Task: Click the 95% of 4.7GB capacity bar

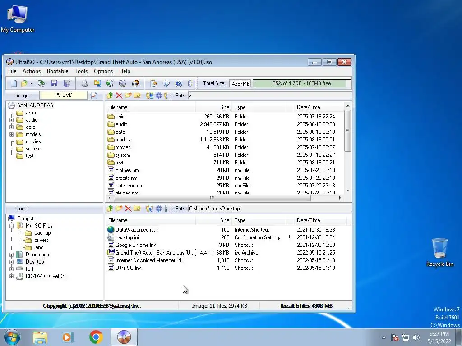Action: tap(302, 83)
